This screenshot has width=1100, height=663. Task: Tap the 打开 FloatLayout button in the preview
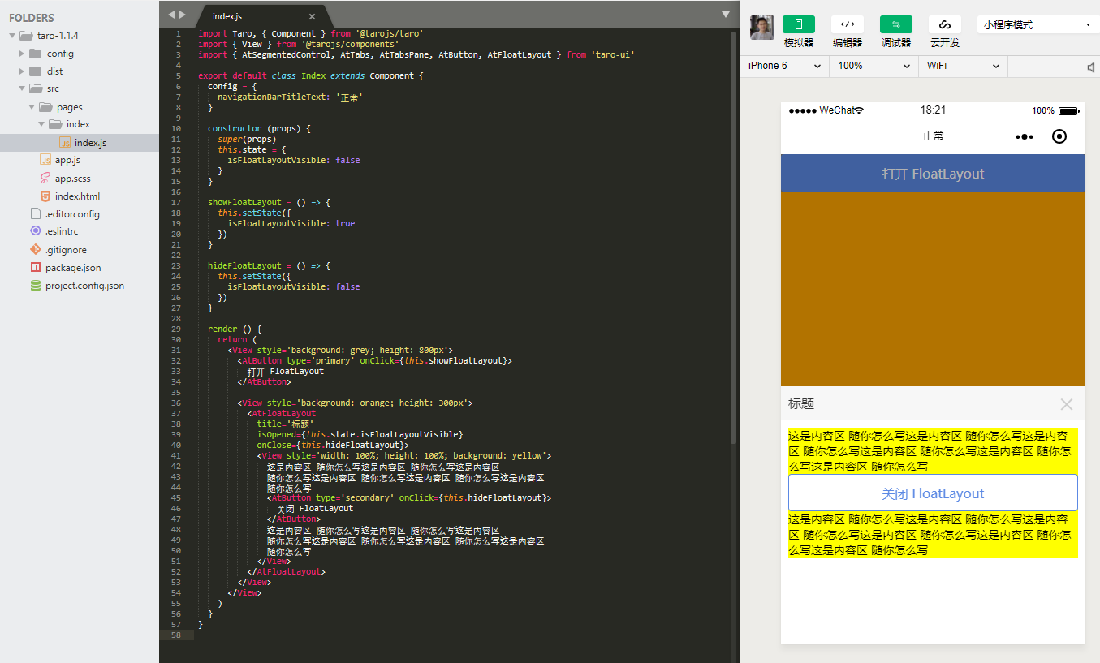pyautogui.click(x=932, y=173)
